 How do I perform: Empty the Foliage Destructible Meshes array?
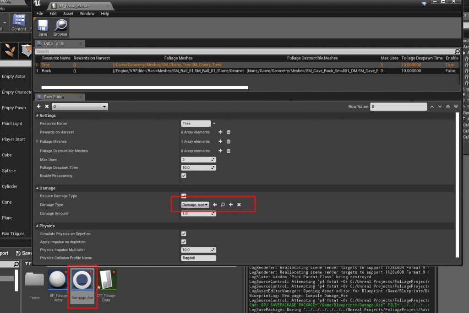click(229, 151)
